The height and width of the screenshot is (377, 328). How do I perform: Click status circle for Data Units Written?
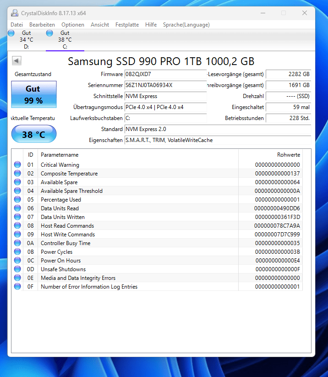pyautogui.click(x=17, y=217)
